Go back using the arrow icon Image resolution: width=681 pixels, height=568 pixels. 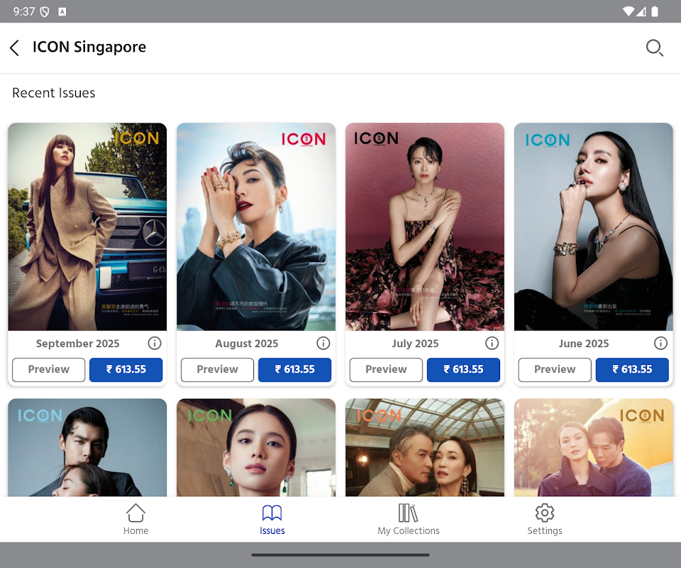click(x=14, y=48)
